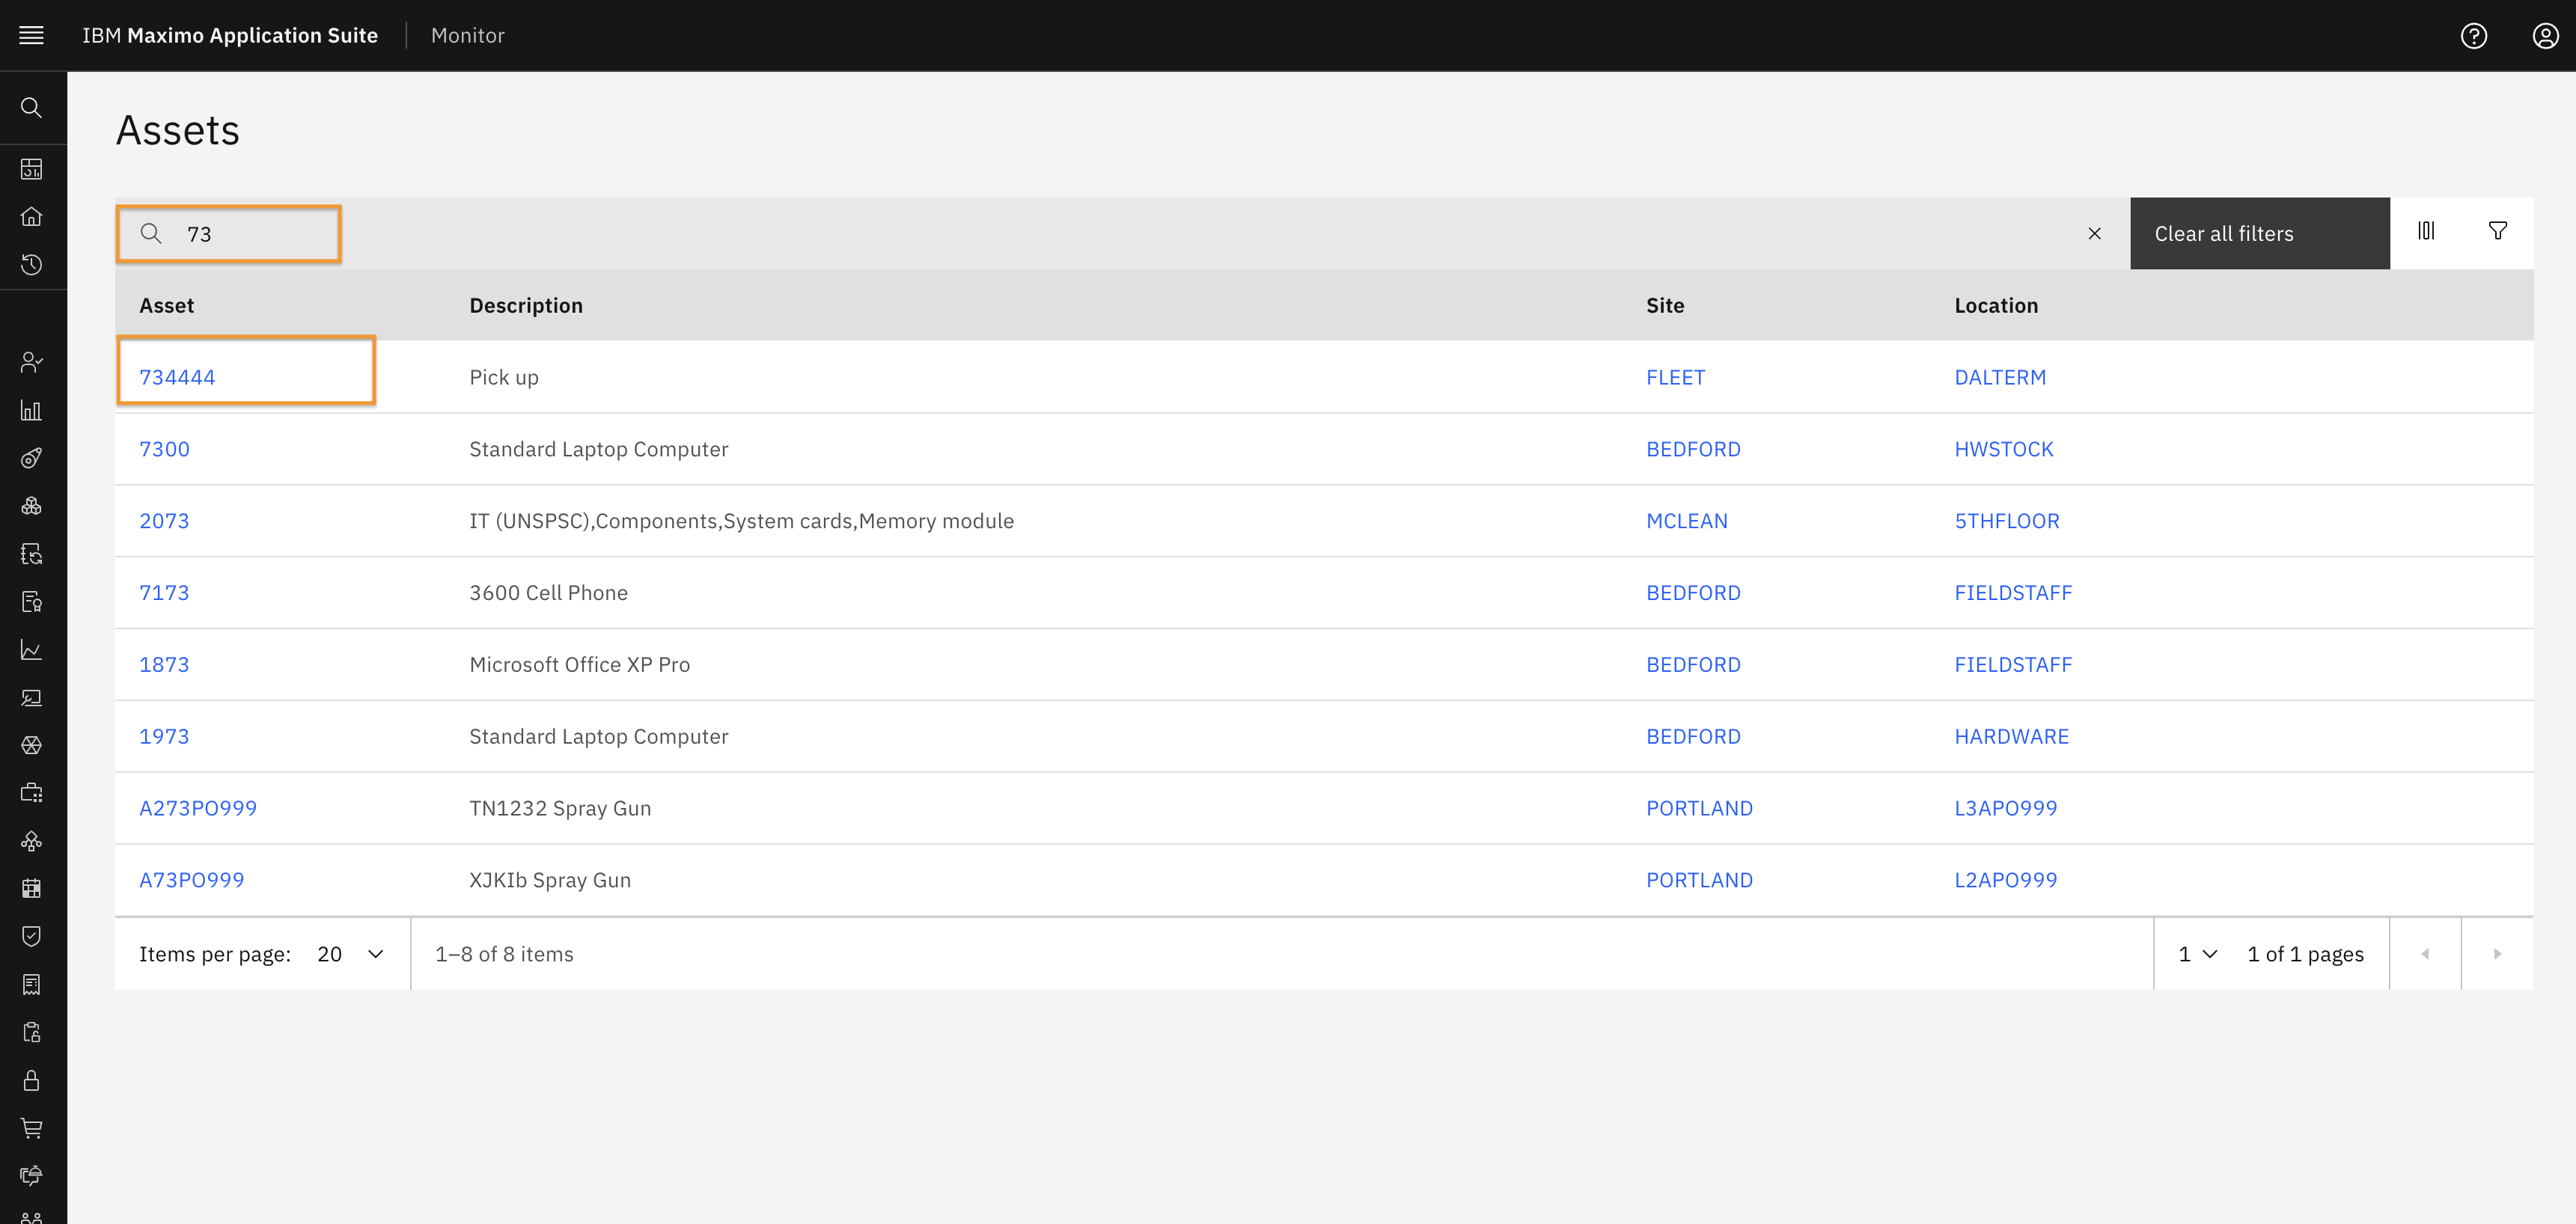Viewport: 2576px width, 1224px height.
Task: Open the hamburger navigation menu
Action: (x=32, y=36)
